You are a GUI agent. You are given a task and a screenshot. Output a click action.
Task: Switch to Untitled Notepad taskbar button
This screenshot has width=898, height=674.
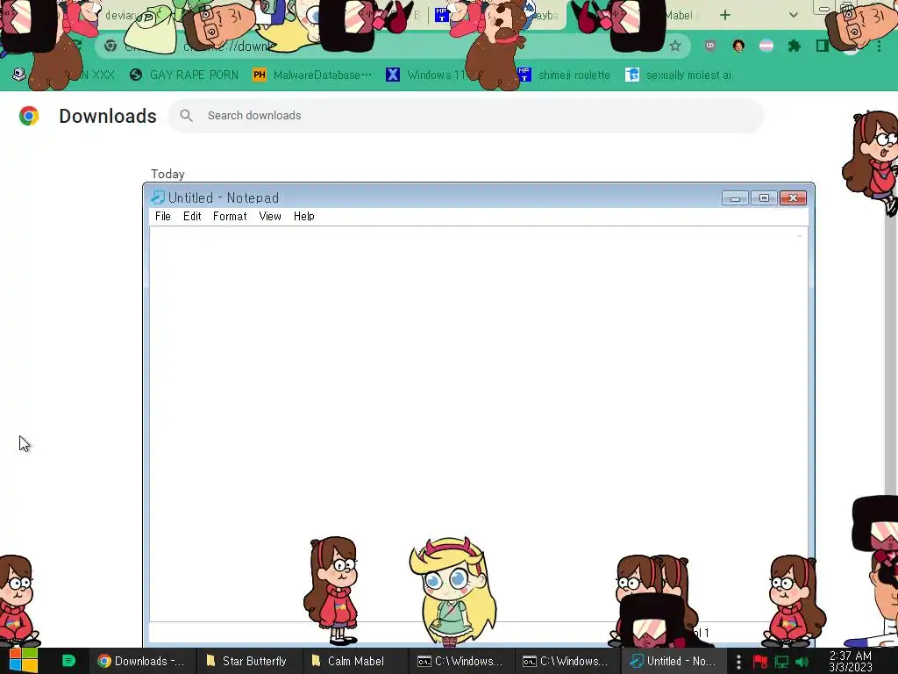pos(673,661)
